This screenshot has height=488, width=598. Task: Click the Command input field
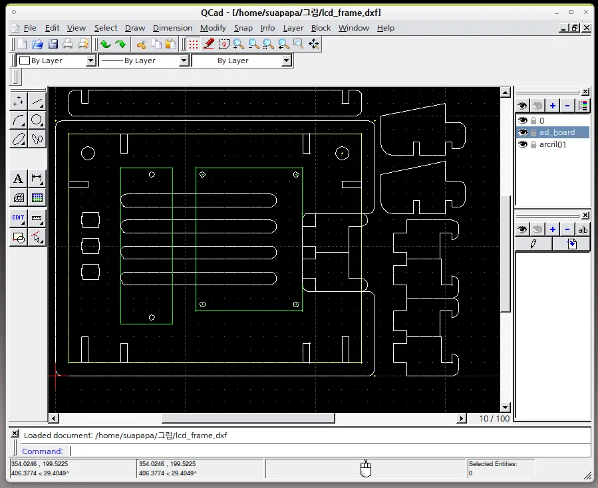(331, 451)
